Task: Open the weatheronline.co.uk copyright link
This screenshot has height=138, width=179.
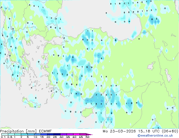Action: coord(155,135)
